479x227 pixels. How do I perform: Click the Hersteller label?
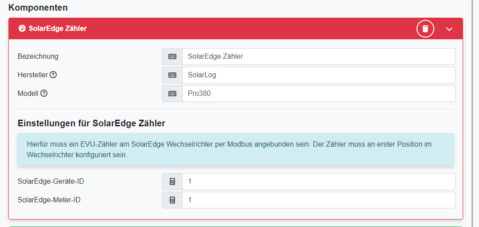pos(33,75)
